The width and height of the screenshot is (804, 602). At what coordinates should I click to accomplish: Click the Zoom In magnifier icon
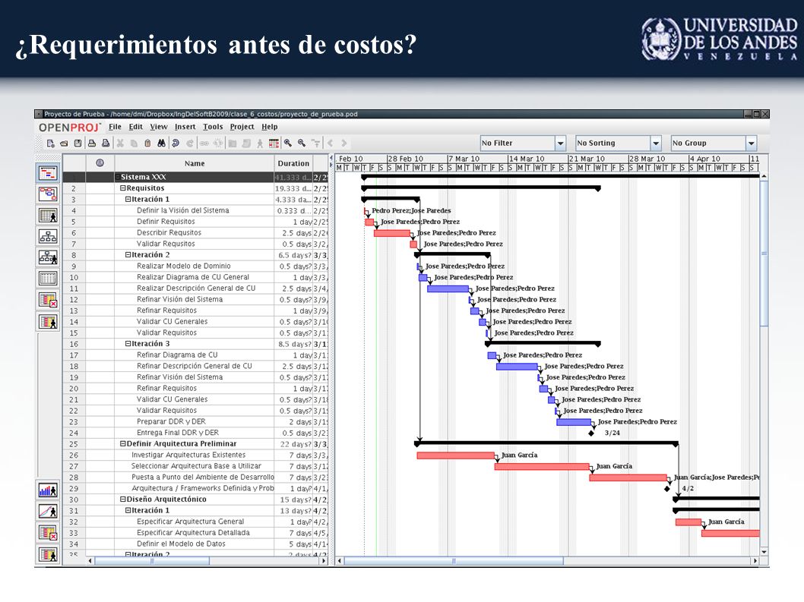coord(288,143)
